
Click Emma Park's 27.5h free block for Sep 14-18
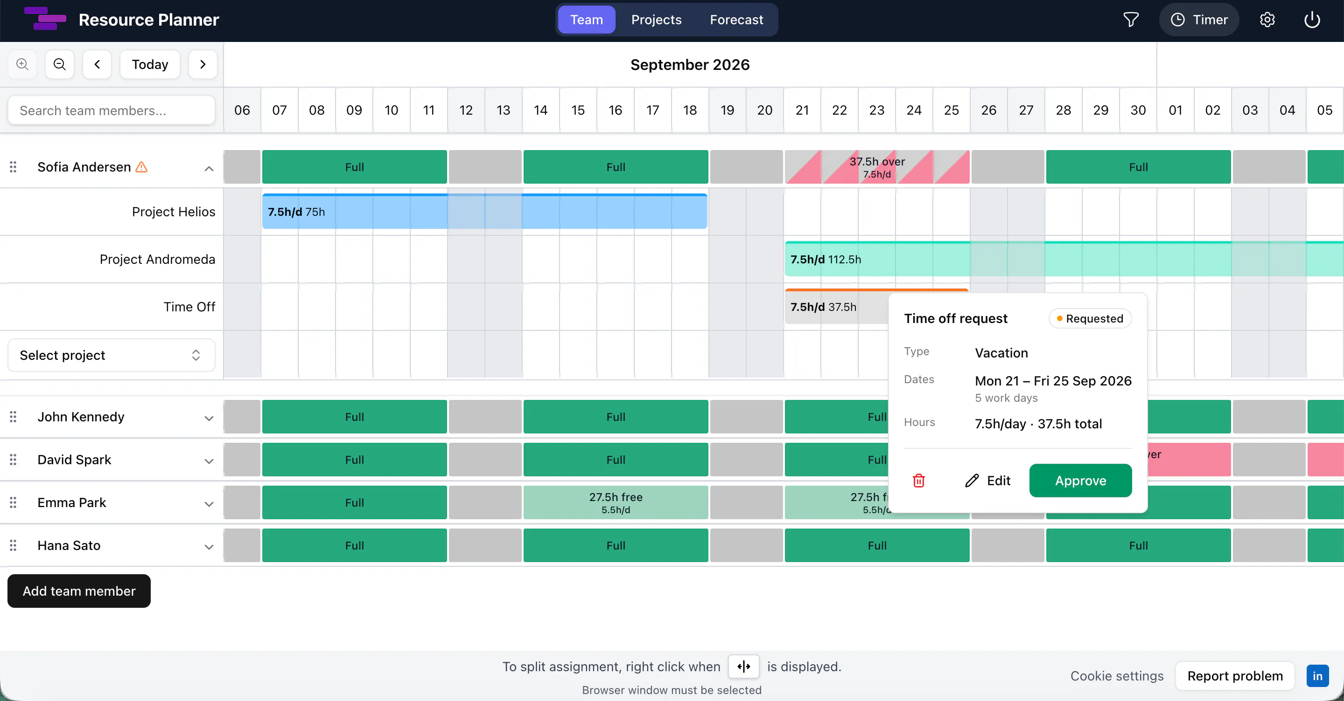pos(616,502)
